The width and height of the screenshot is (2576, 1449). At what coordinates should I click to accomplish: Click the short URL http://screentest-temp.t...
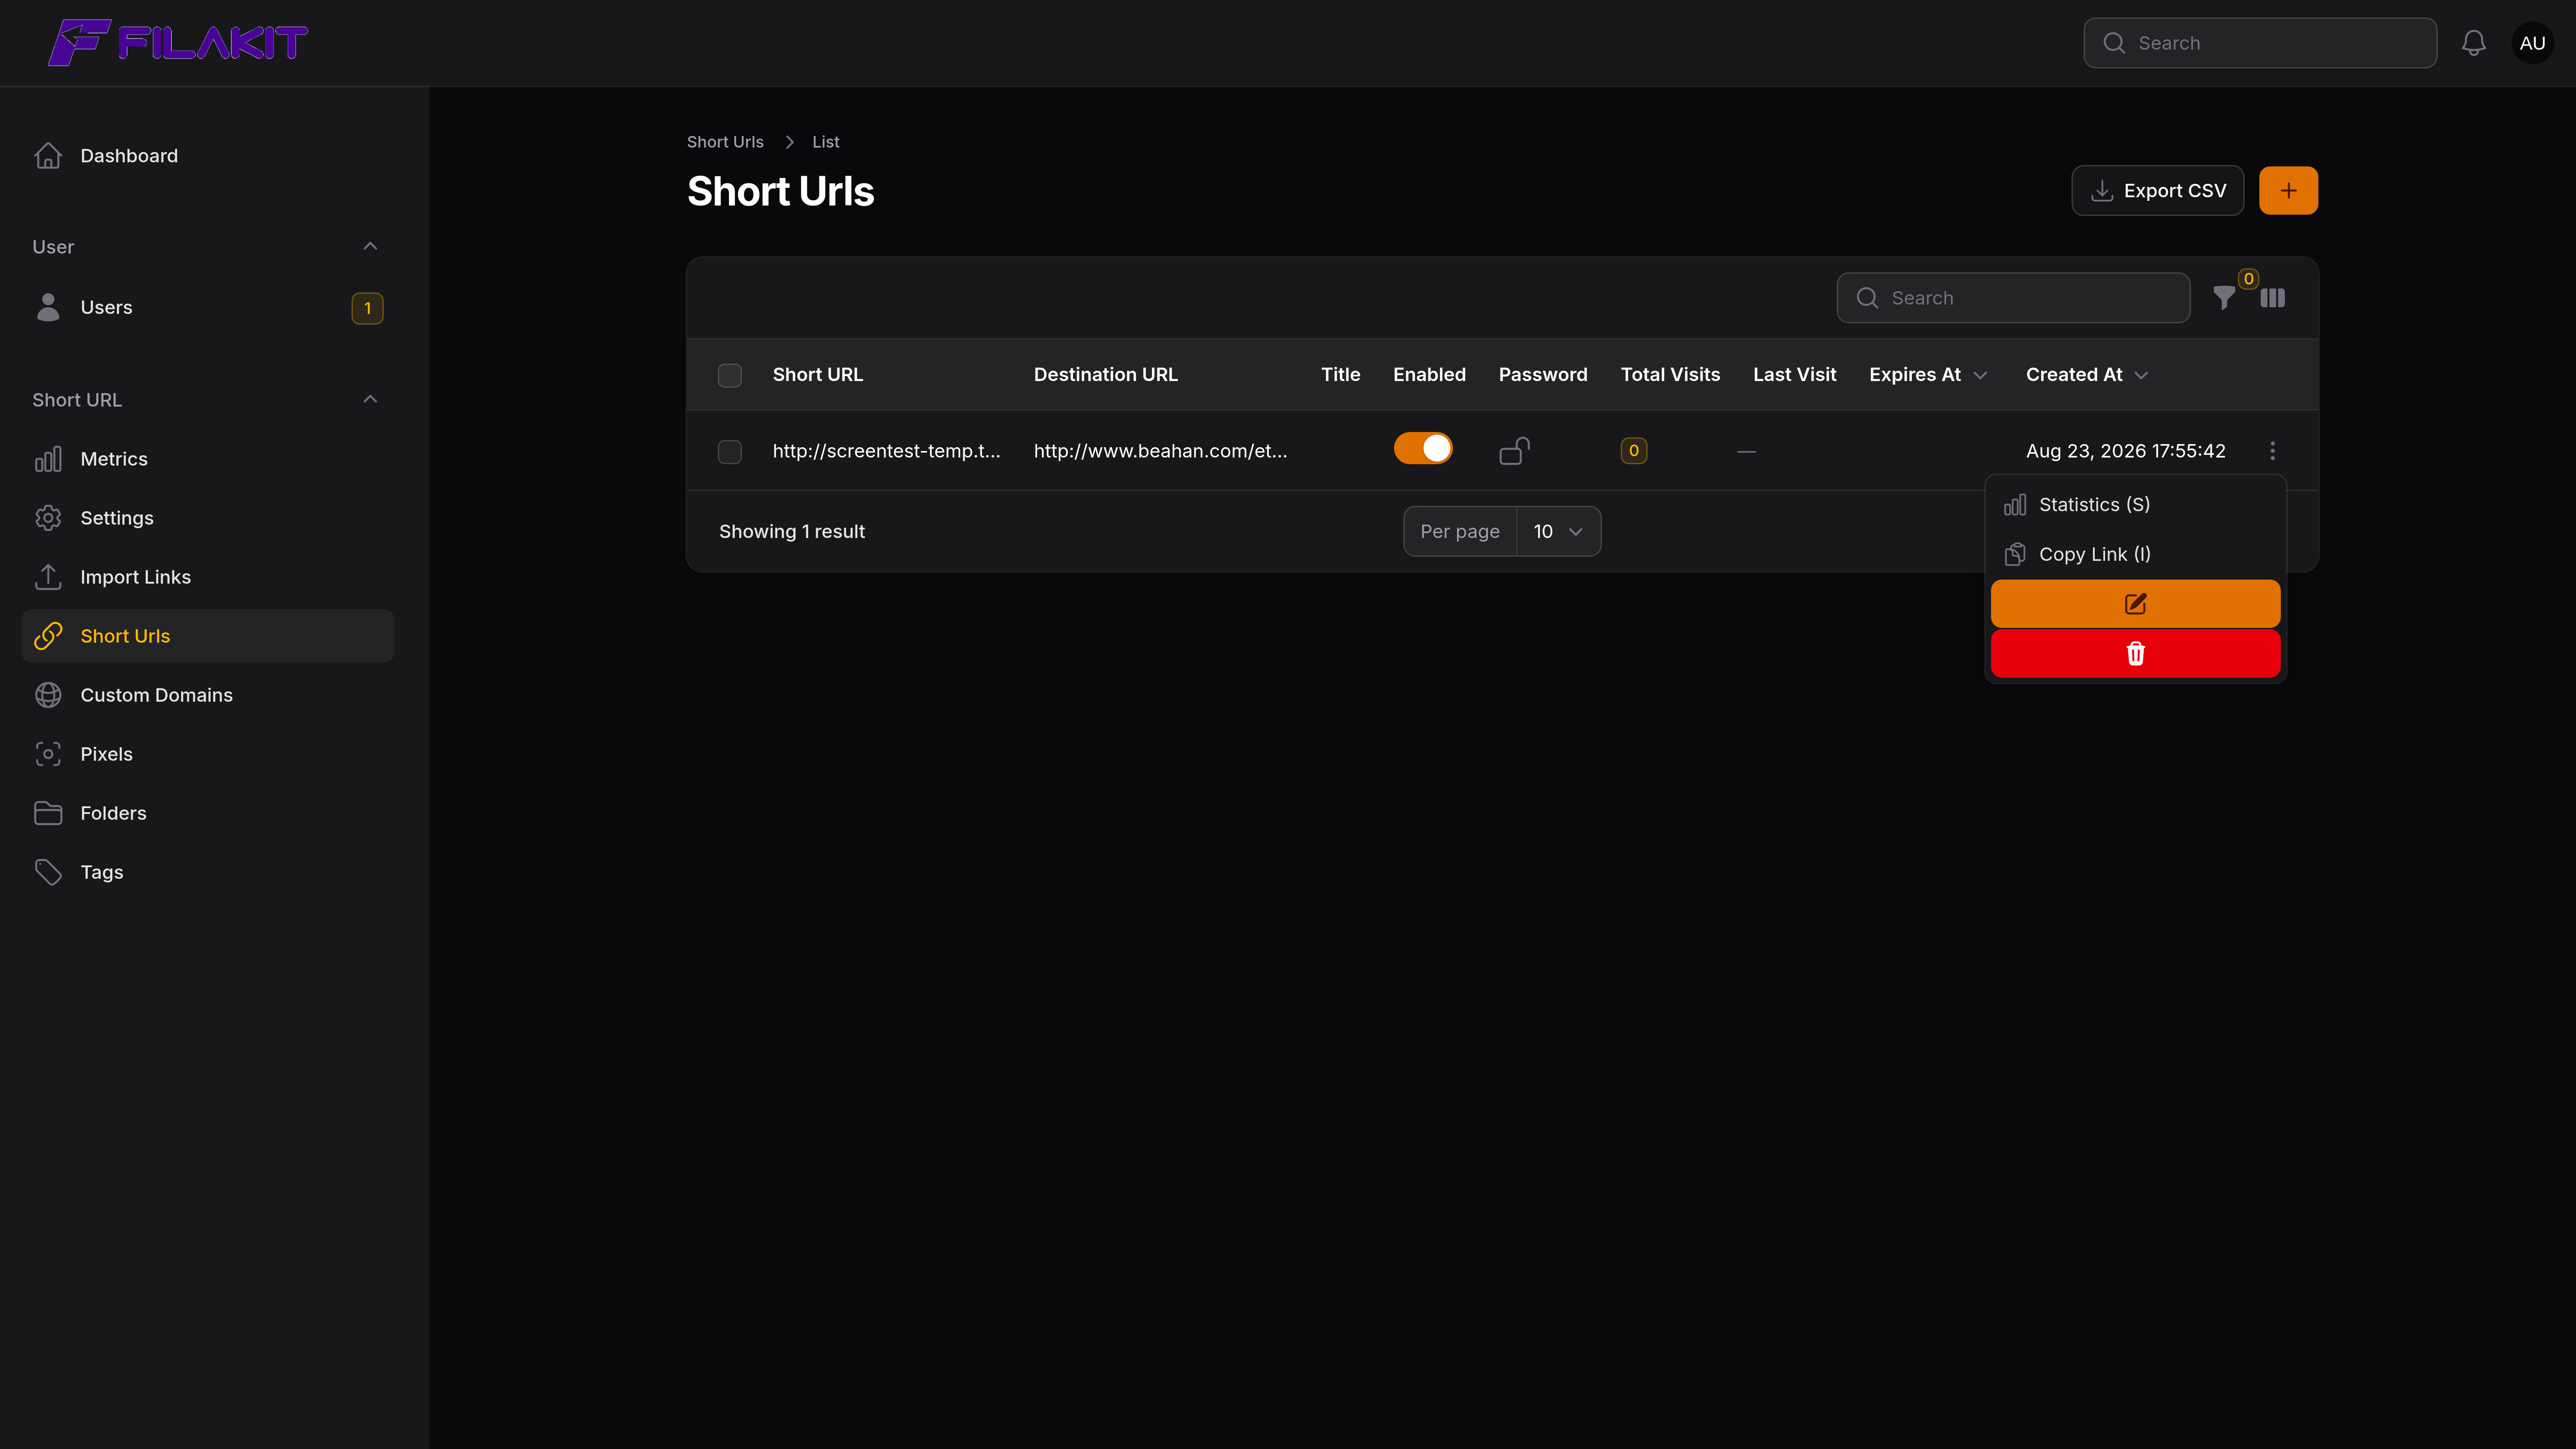(886, 451)
